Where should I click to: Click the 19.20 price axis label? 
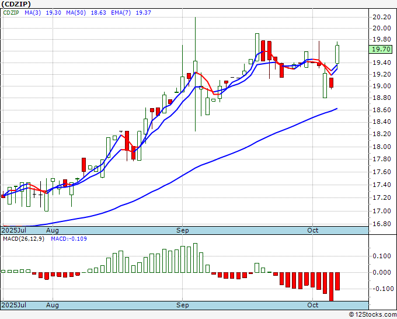point(382,75)
